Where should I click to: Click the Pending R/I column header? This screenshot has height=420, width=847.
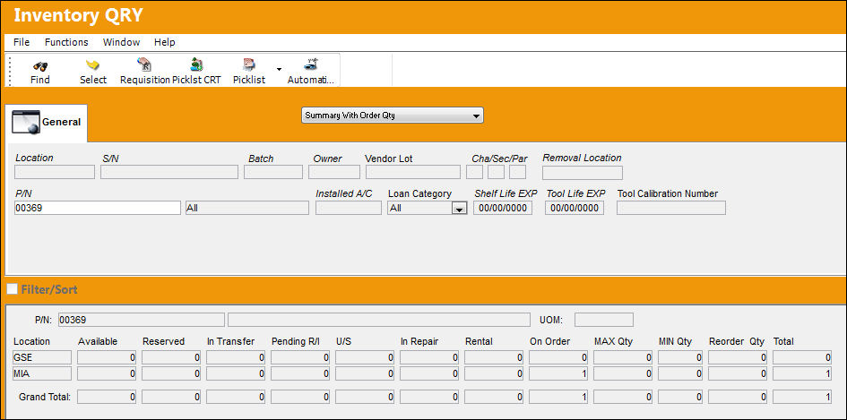coord(296,342)
